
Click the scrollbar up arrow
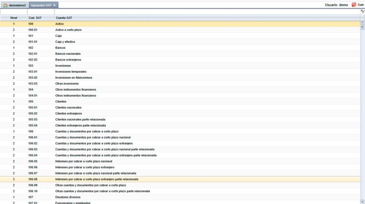(x=362, y=22)
